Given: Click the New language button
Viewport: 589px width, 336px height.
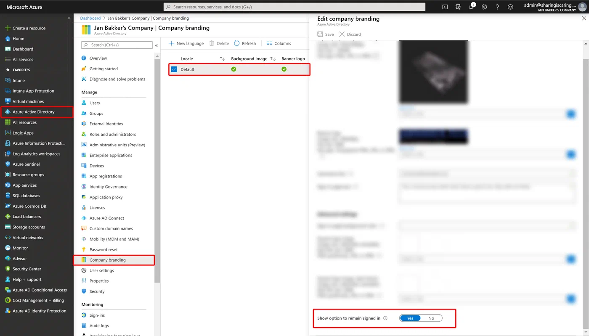Looking at the screenshot, I should 186,43.
